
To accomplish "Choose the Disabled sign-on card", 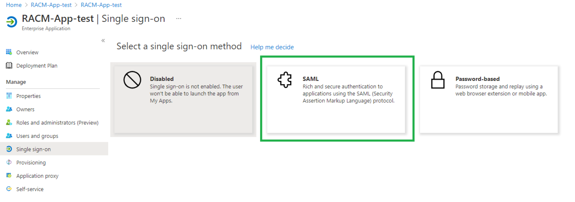I will 183,99.
